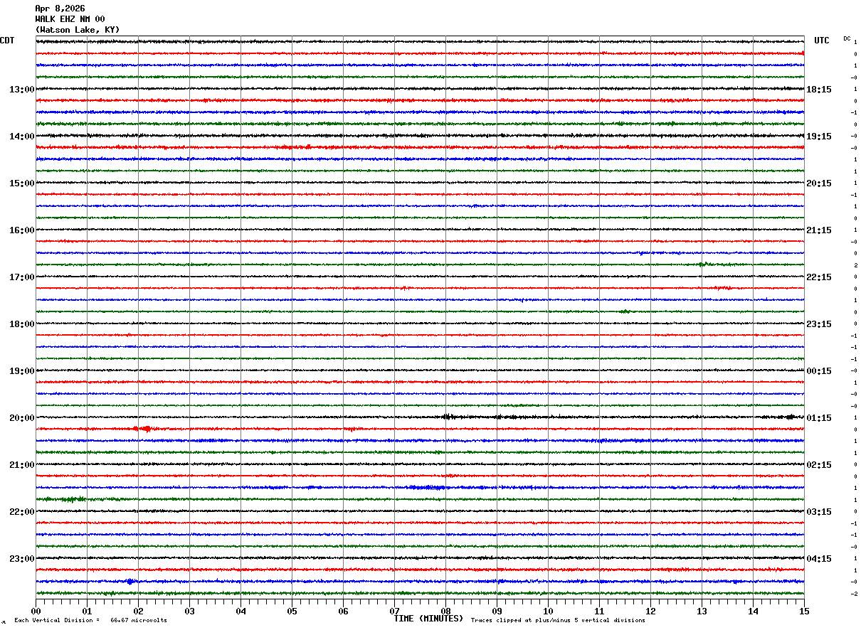Select the 01:15 UTC time label
Image resolution: width=861 pixels, height=630 pixels.
819,418
